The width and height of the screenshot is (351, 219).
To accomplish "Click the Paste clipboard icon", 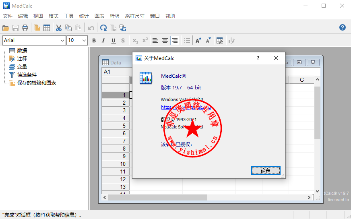I will click(x=78, y=28).
